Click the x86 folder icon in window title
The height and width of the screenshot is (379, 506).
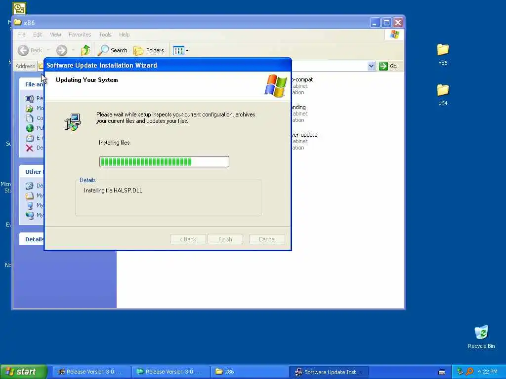[x=18, y=22]
